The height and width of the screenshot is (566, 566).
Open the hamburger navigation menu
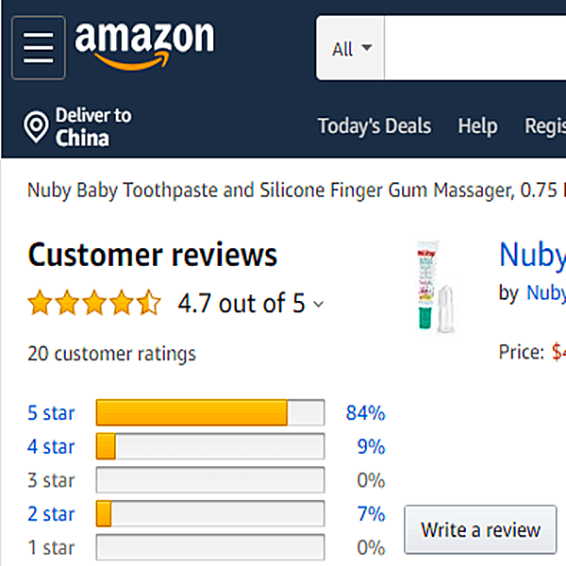click(38, 47)
